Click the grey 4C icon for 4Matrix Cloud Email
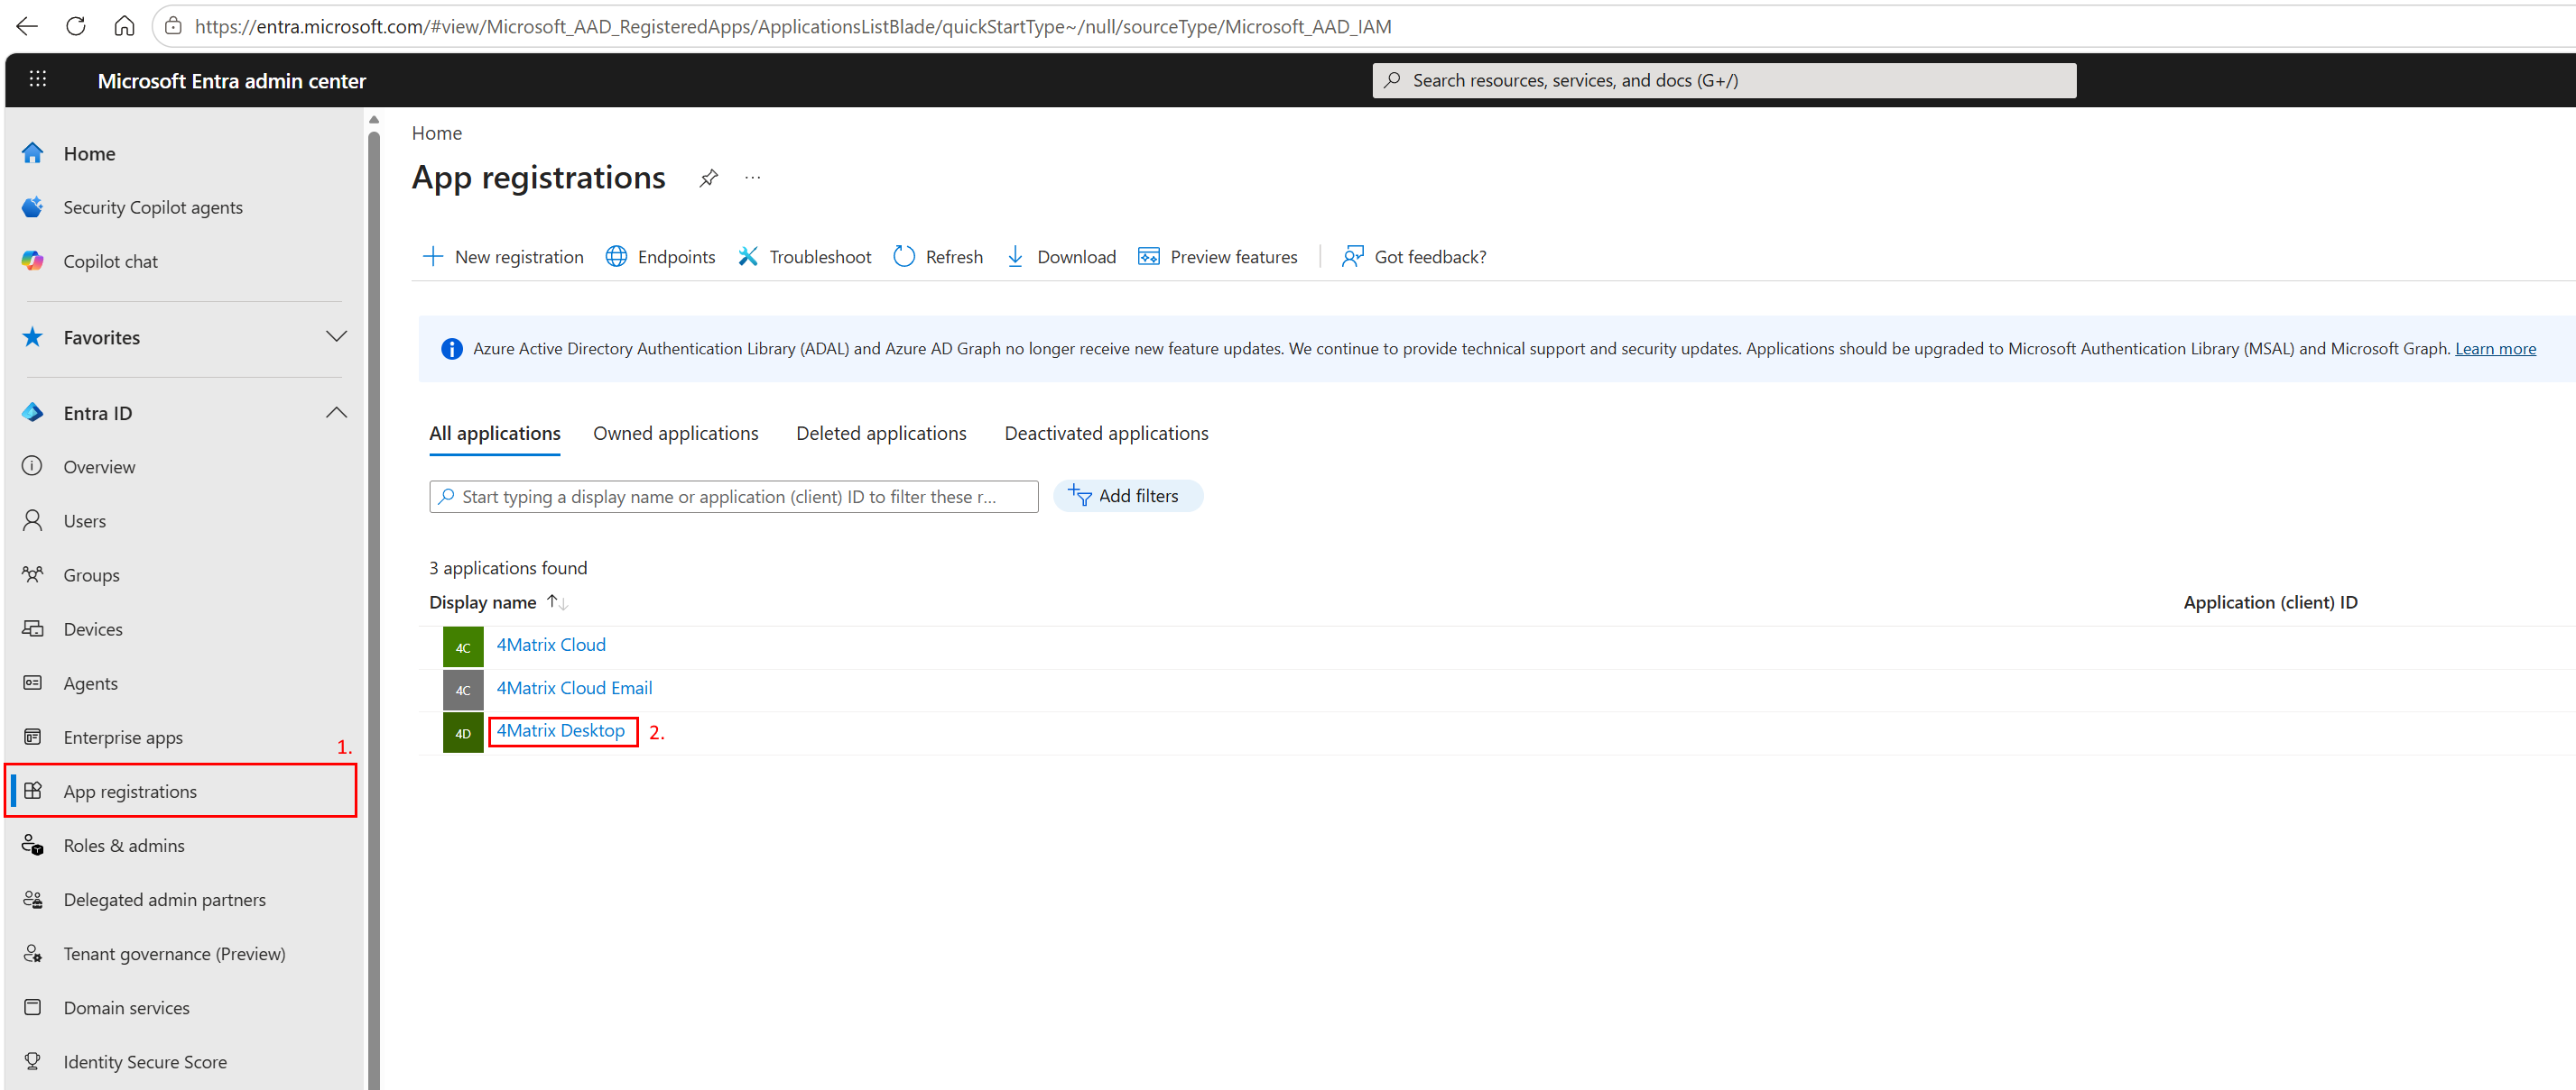 (x=463, y=690)
